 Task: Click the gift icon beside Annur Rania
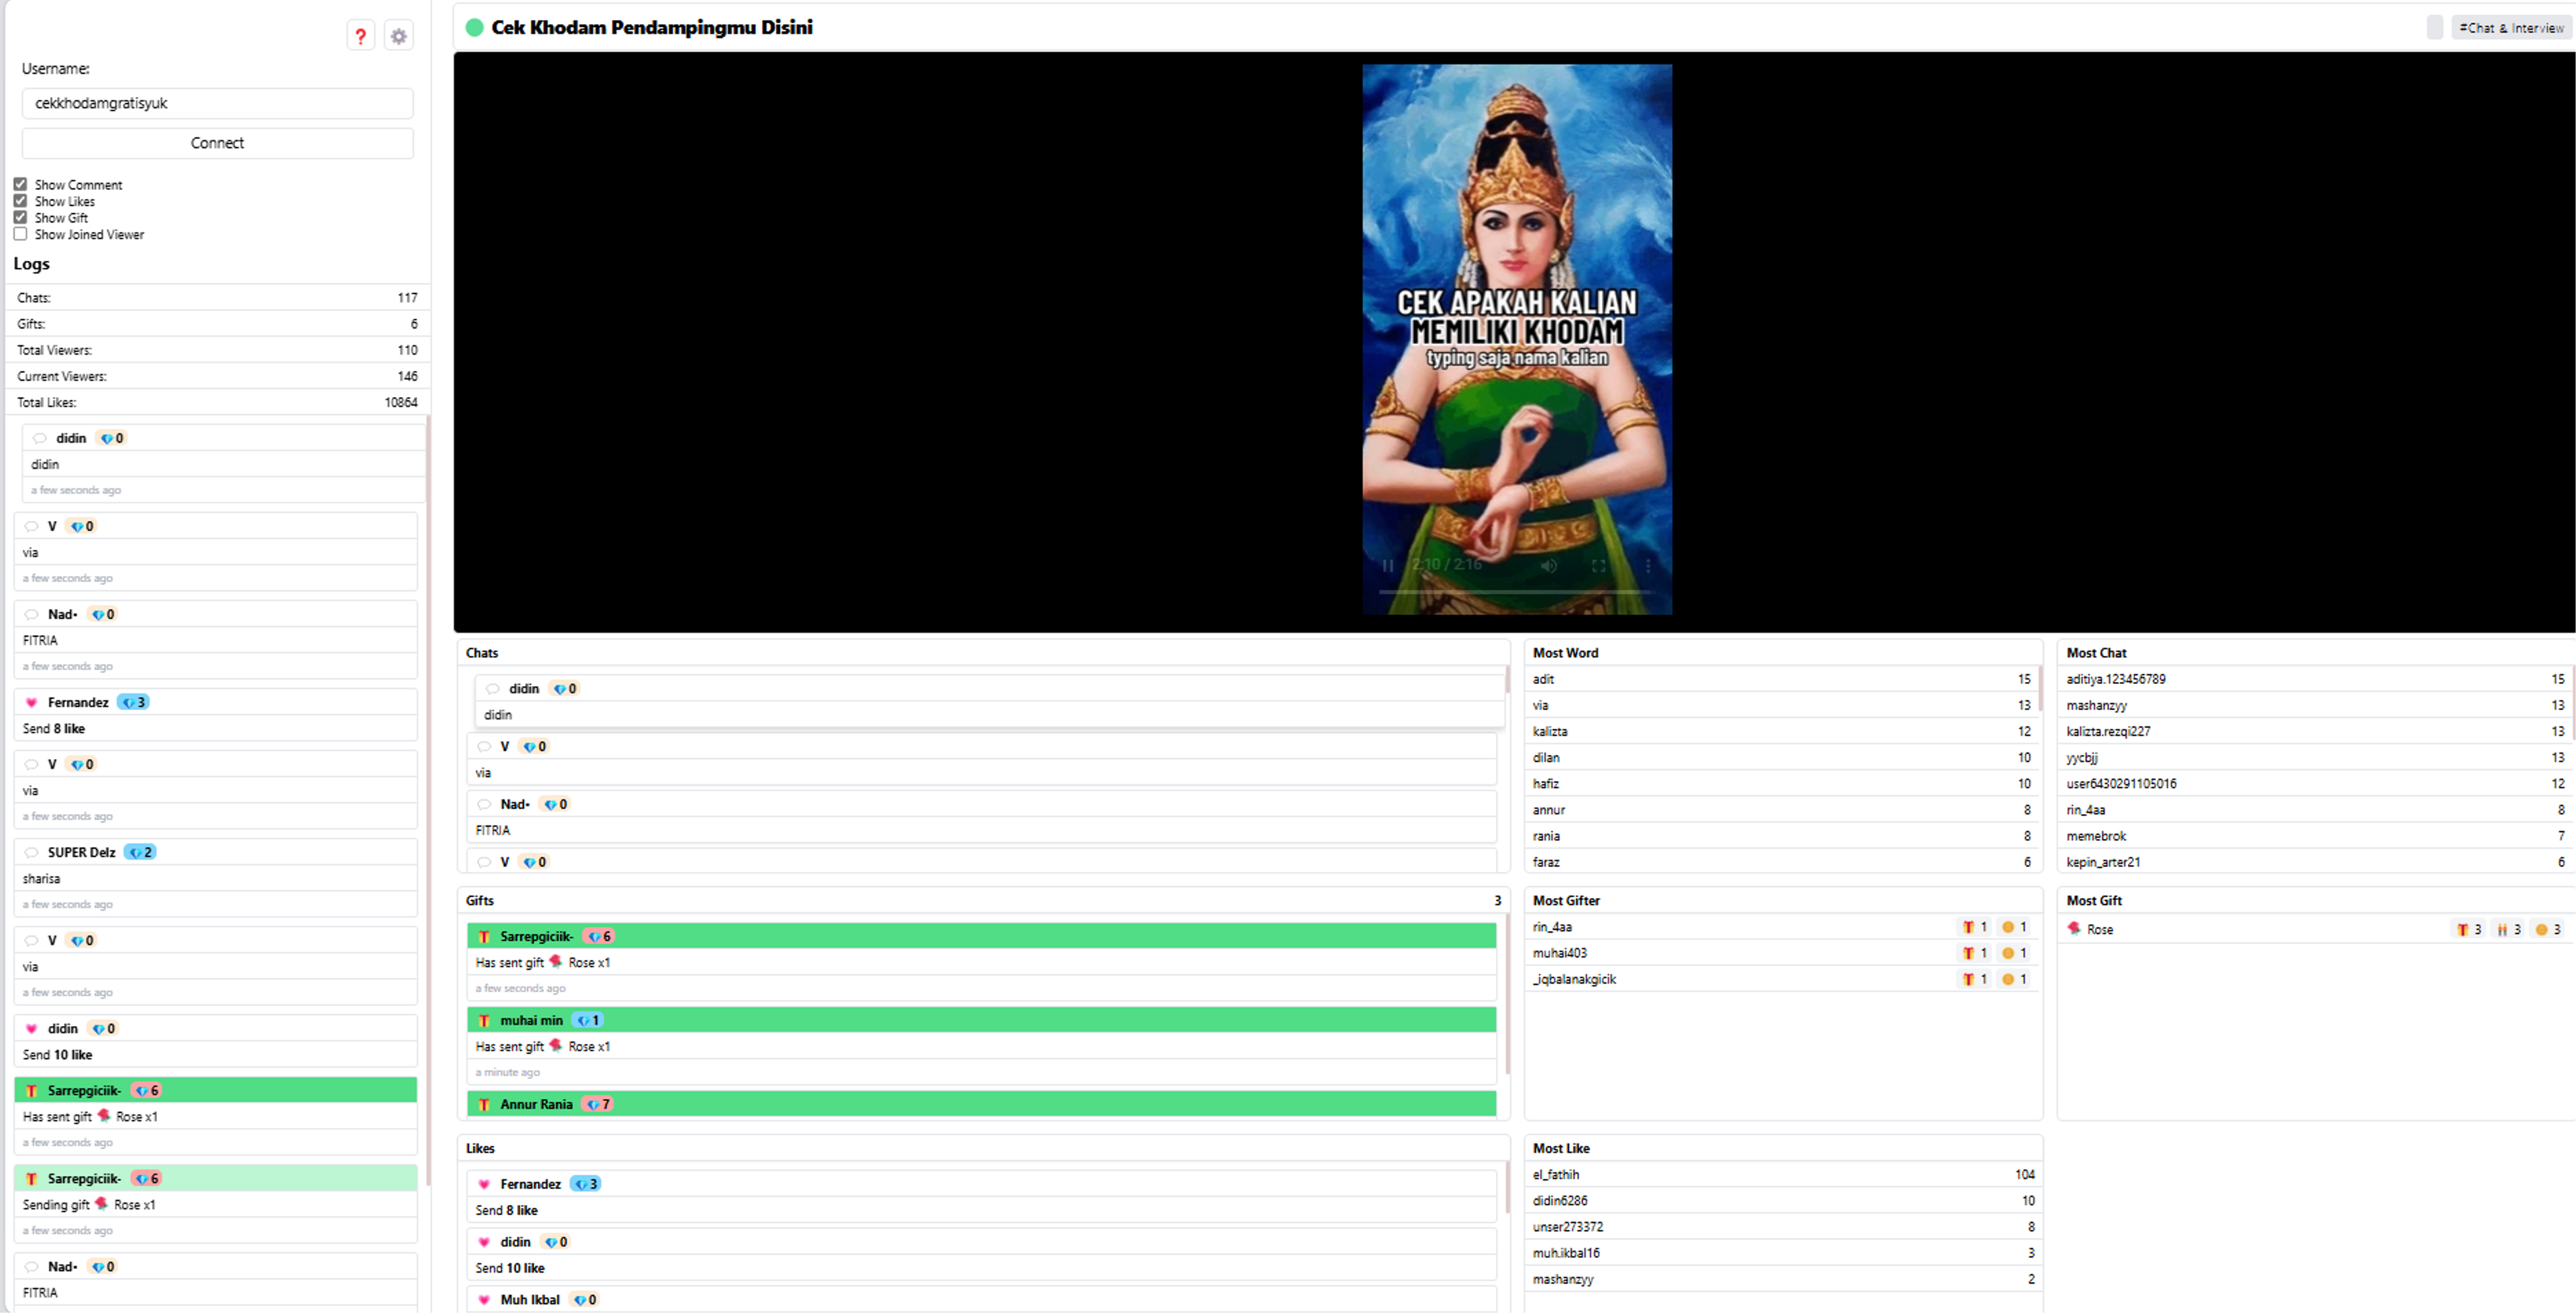pyautogui.click(x=484, y=1104)
